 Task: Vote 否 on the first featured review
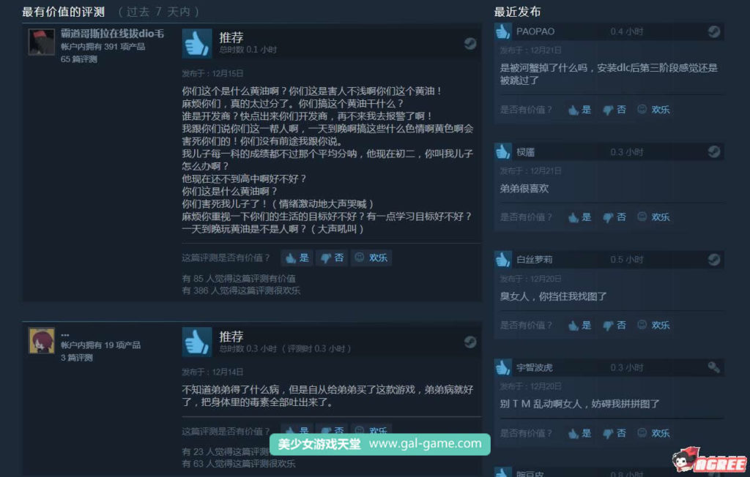pyautogui.click(x=332, y=258)
